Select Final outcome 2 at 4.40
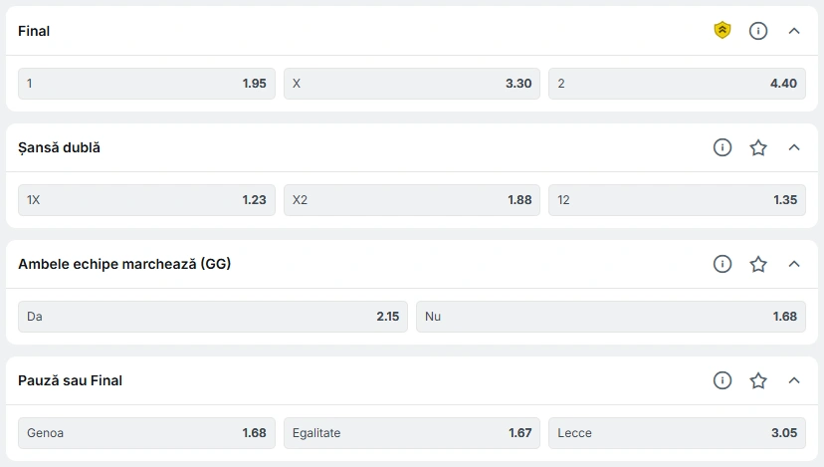The width and height of the screenshot is (824, 467). point(677,84)
